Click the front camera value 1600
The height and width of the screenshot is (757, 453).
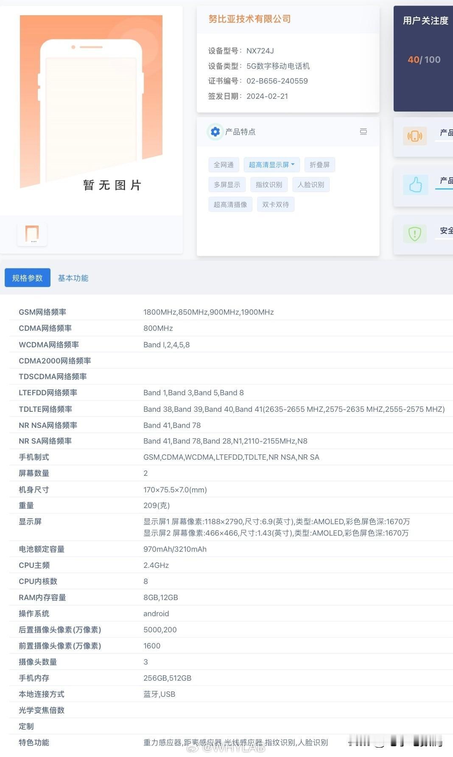152,646
